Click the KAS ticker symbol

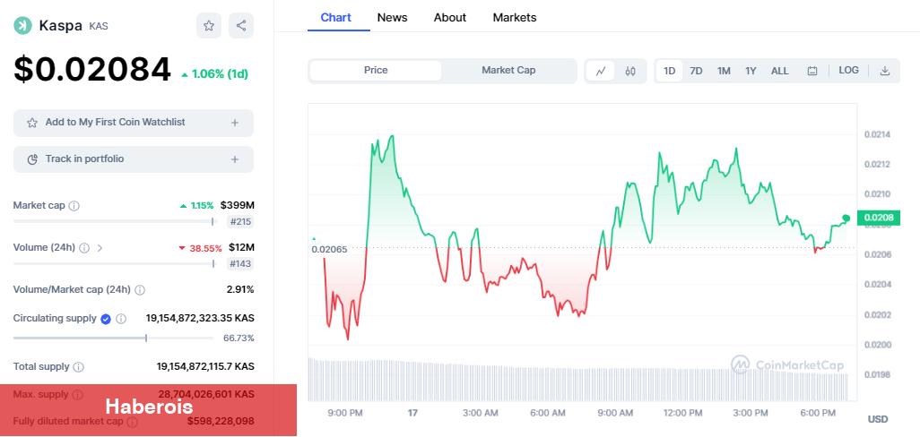click(99, 26)
